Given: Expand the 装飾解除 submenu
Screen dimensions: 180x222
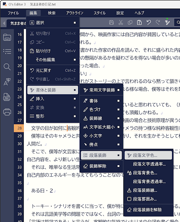Looking at the screenshot, I should (101, 166).
